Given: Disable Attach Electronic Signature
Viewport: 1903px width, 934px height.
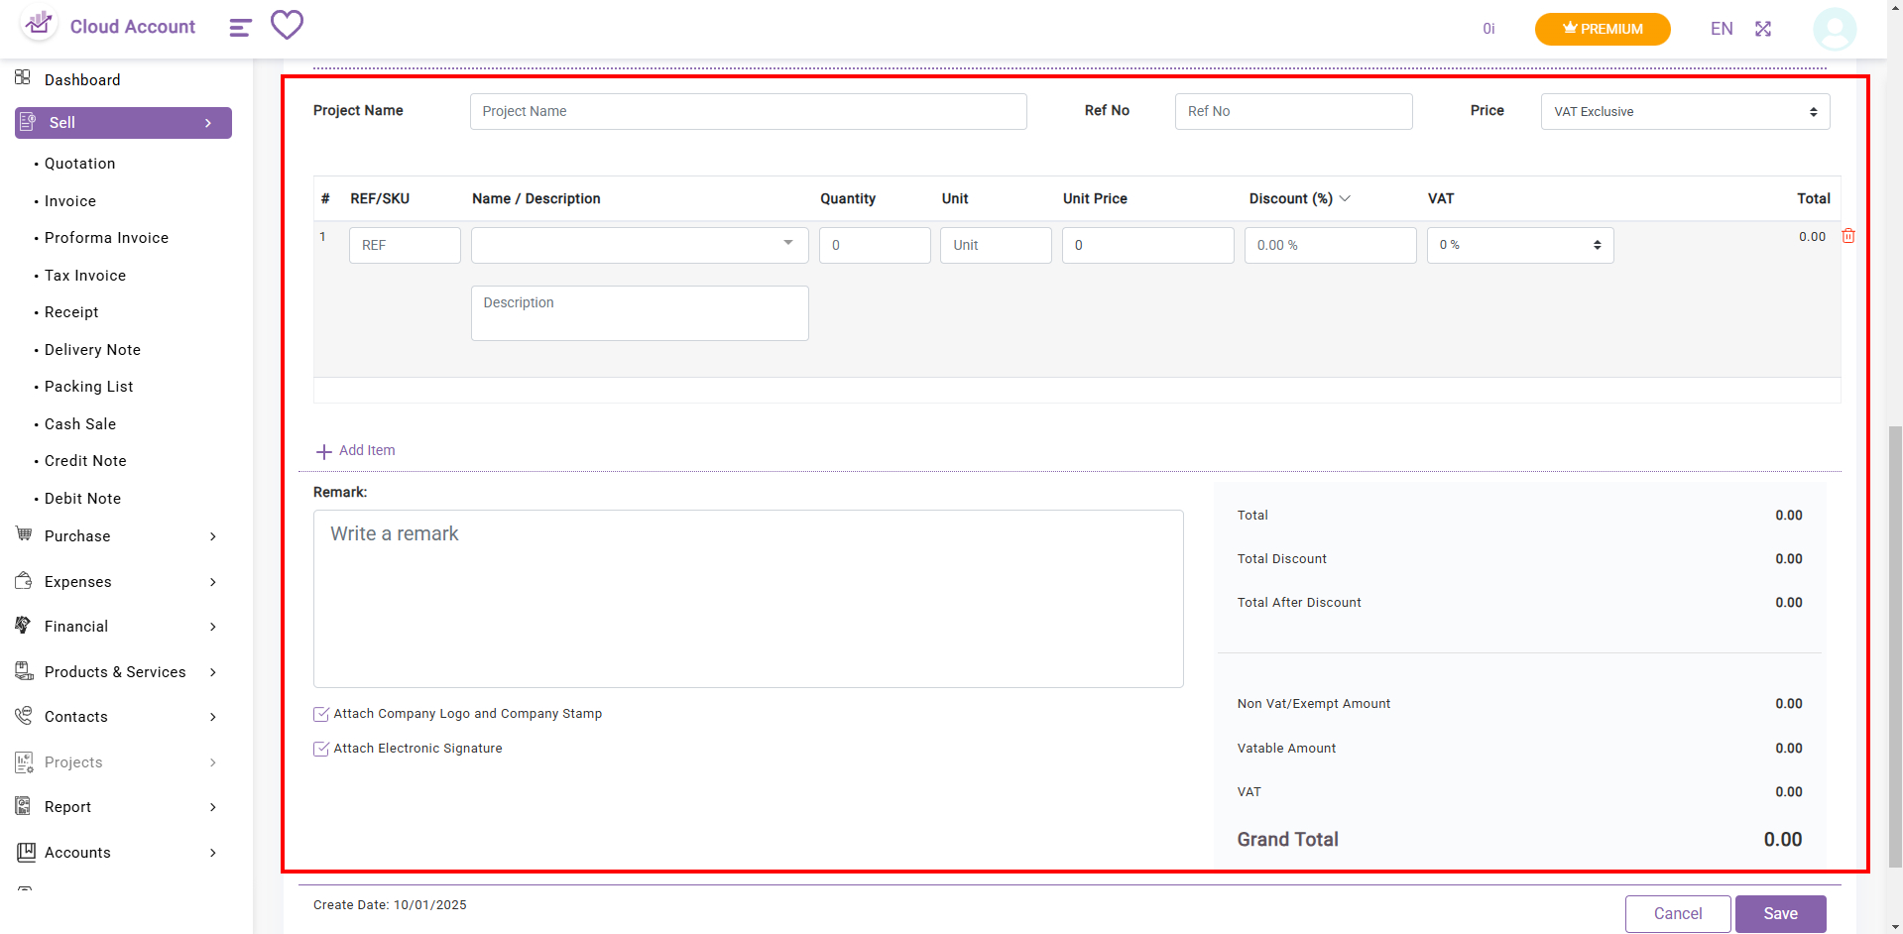Looking at the screenshot, I should (320, 749).
